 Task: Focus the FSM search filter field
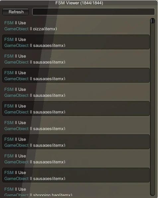tap(94, 12)
